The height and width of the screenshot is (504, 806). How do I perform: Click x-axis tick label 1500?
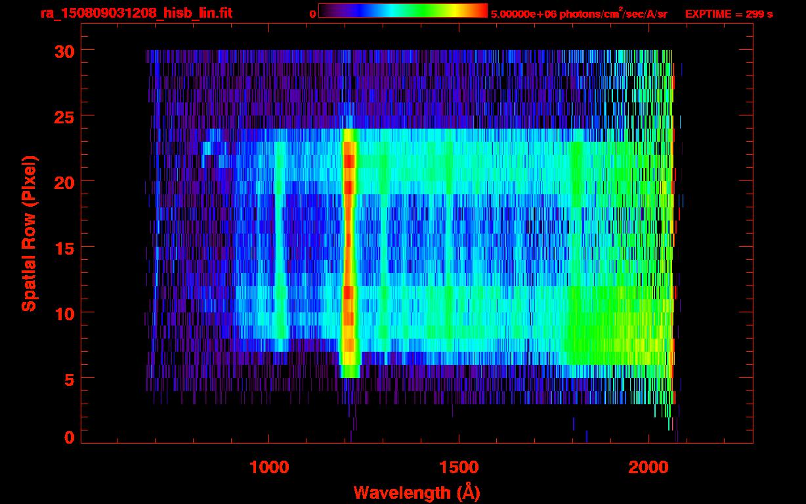[459, 468]
